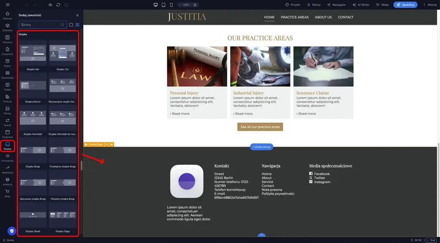Open the hamburger main menu
440x243 pixels.
tap(8, 5)
